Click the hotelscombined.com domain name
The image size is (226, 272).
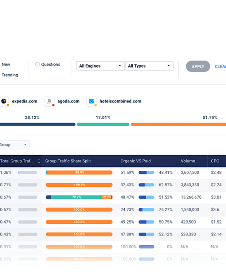click(121, 101)
